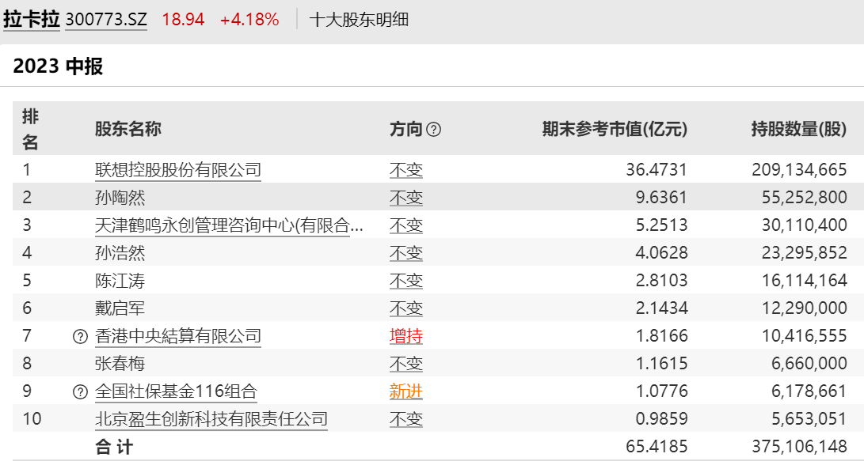Click share count 16,114,164
Viewport: 864px width, 465px height.
click(804, 280)
